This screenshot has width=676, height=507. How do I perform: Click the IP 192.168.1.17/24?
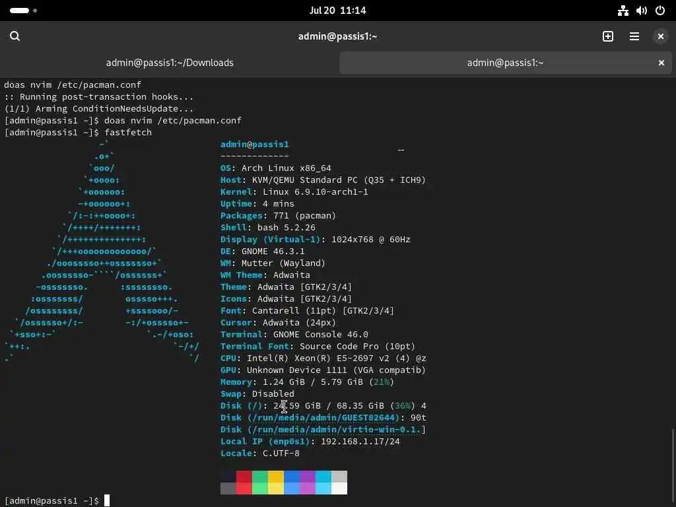pyautogui.click(x=360, y=442)
